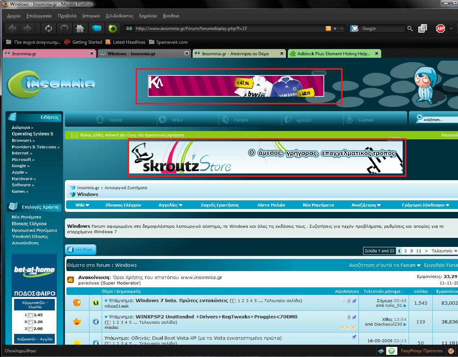Switch to the Insomnia.gr - Απάντηση σε Θέμα tab
The height and width of the screenshot is (357, 458).
[x=239, y=53]
